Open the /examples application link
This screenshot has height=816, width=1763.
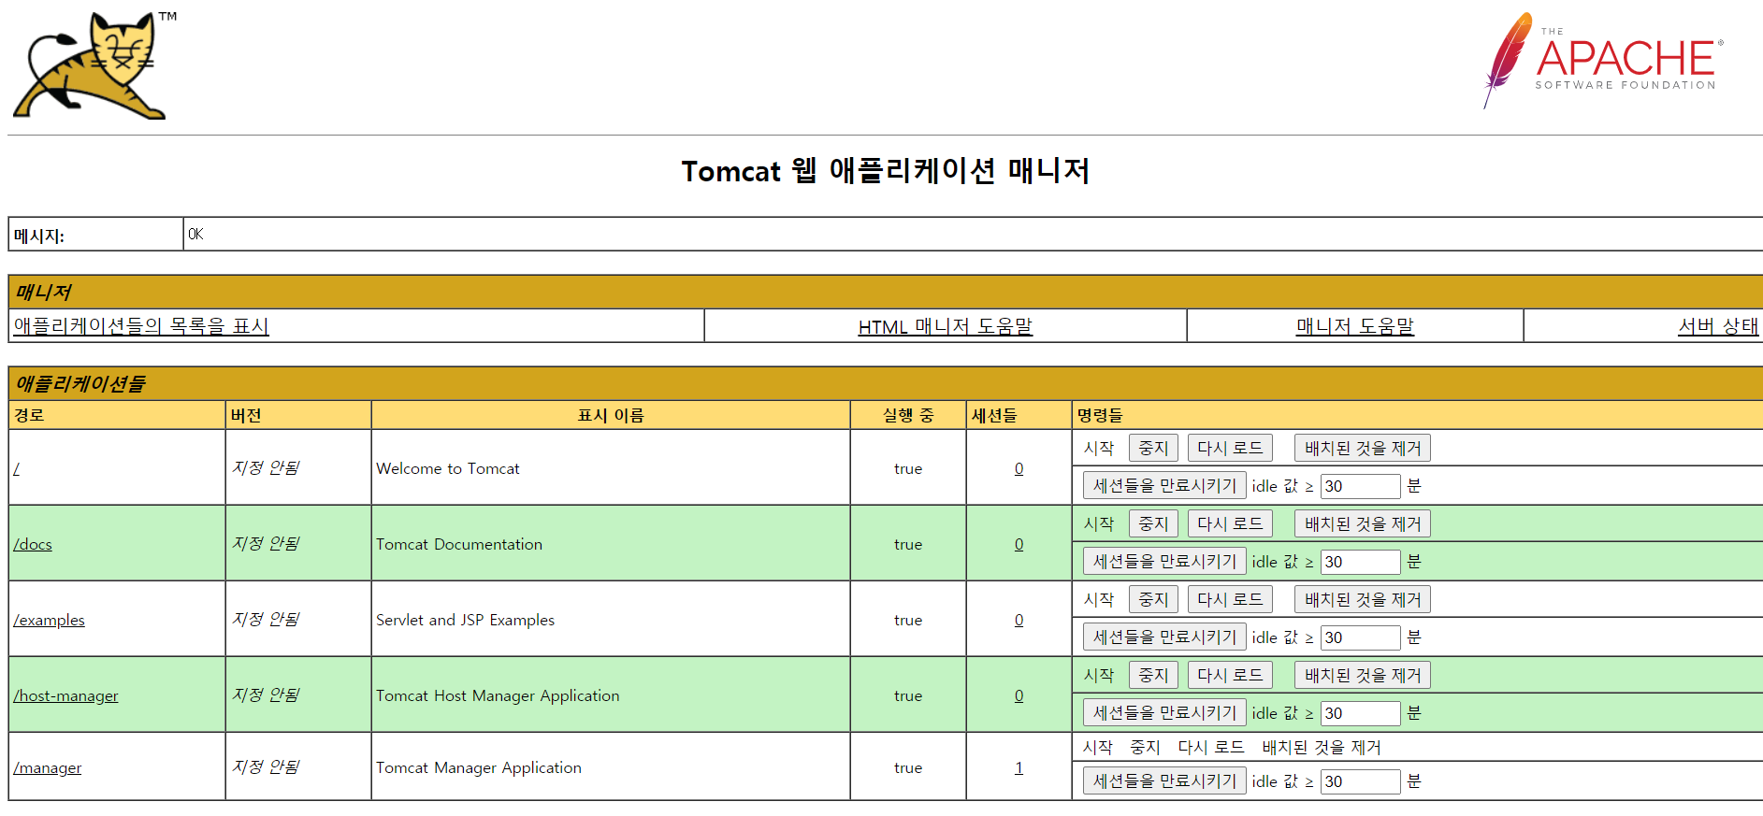tap(49, 620)
